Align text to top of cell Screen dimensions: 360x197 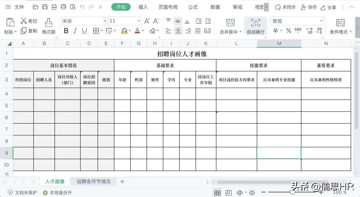(168, 21)
